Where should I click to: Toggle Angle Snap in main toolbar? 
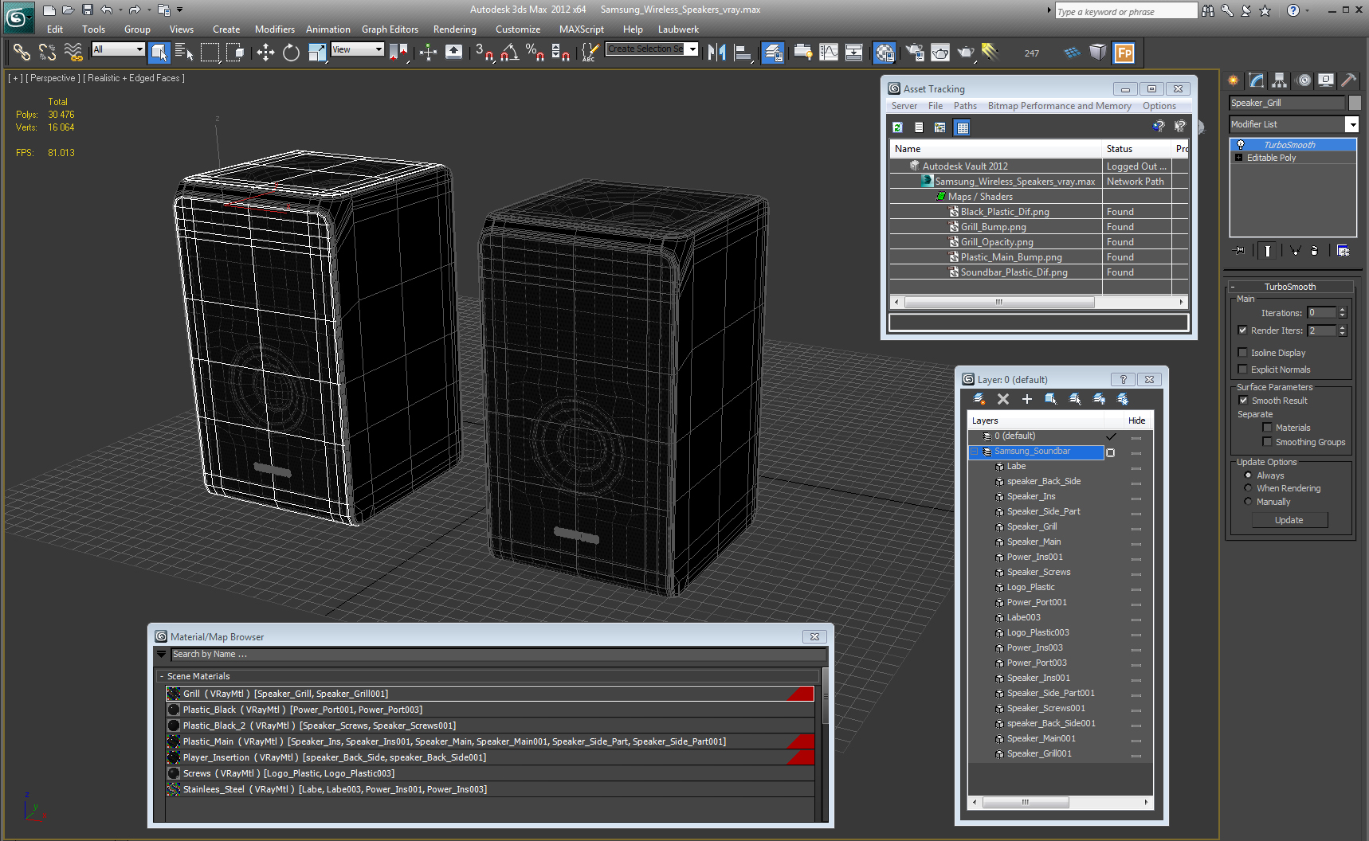(510, 53)
